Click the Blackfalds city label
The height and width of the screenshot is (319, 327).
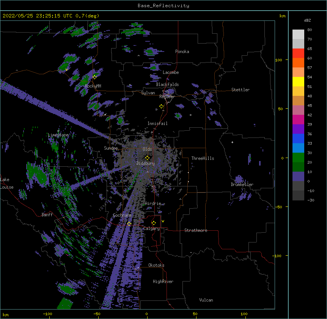point(167,84)
